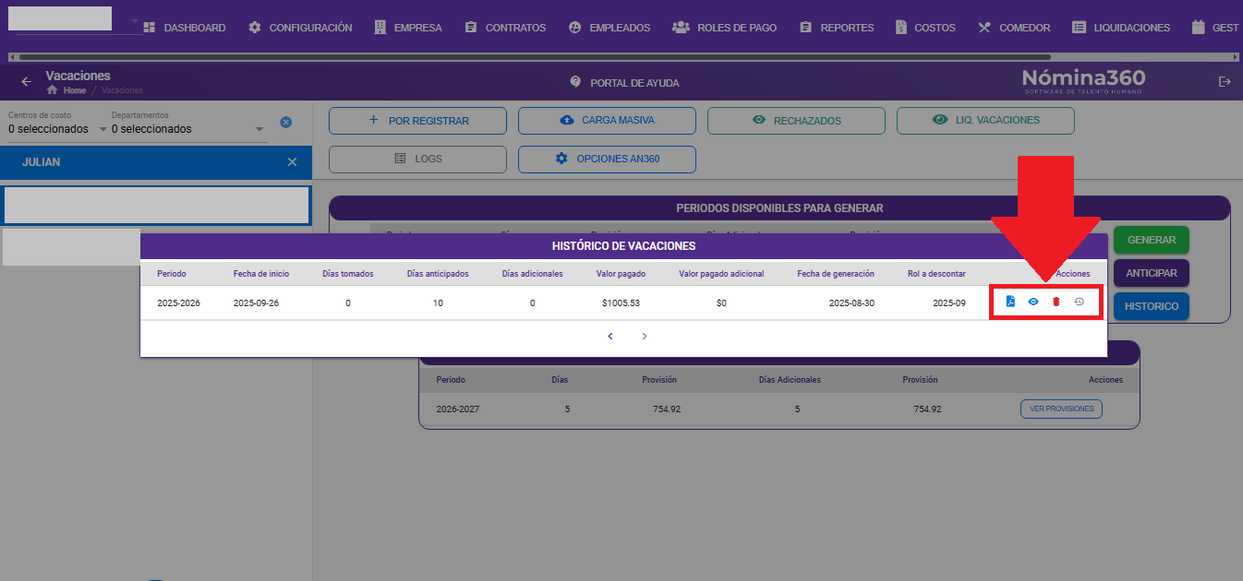
Task: Delete the 2025-2026 vacation record
Action: [1056, 302]
